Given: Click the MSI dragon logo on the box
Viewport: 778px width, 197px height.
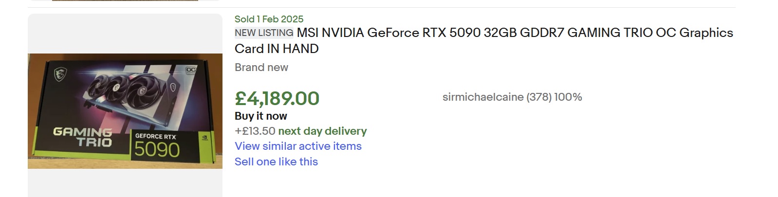Looking at the screenshot, I should 60,74.
